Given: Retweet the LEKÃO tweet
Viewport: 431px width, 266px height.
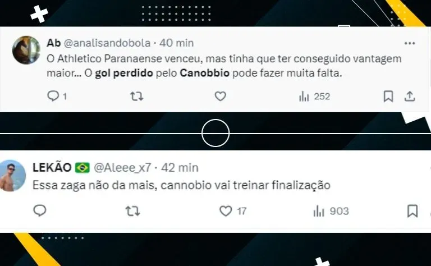Looking at the screenshot, I should click(133, 211).
